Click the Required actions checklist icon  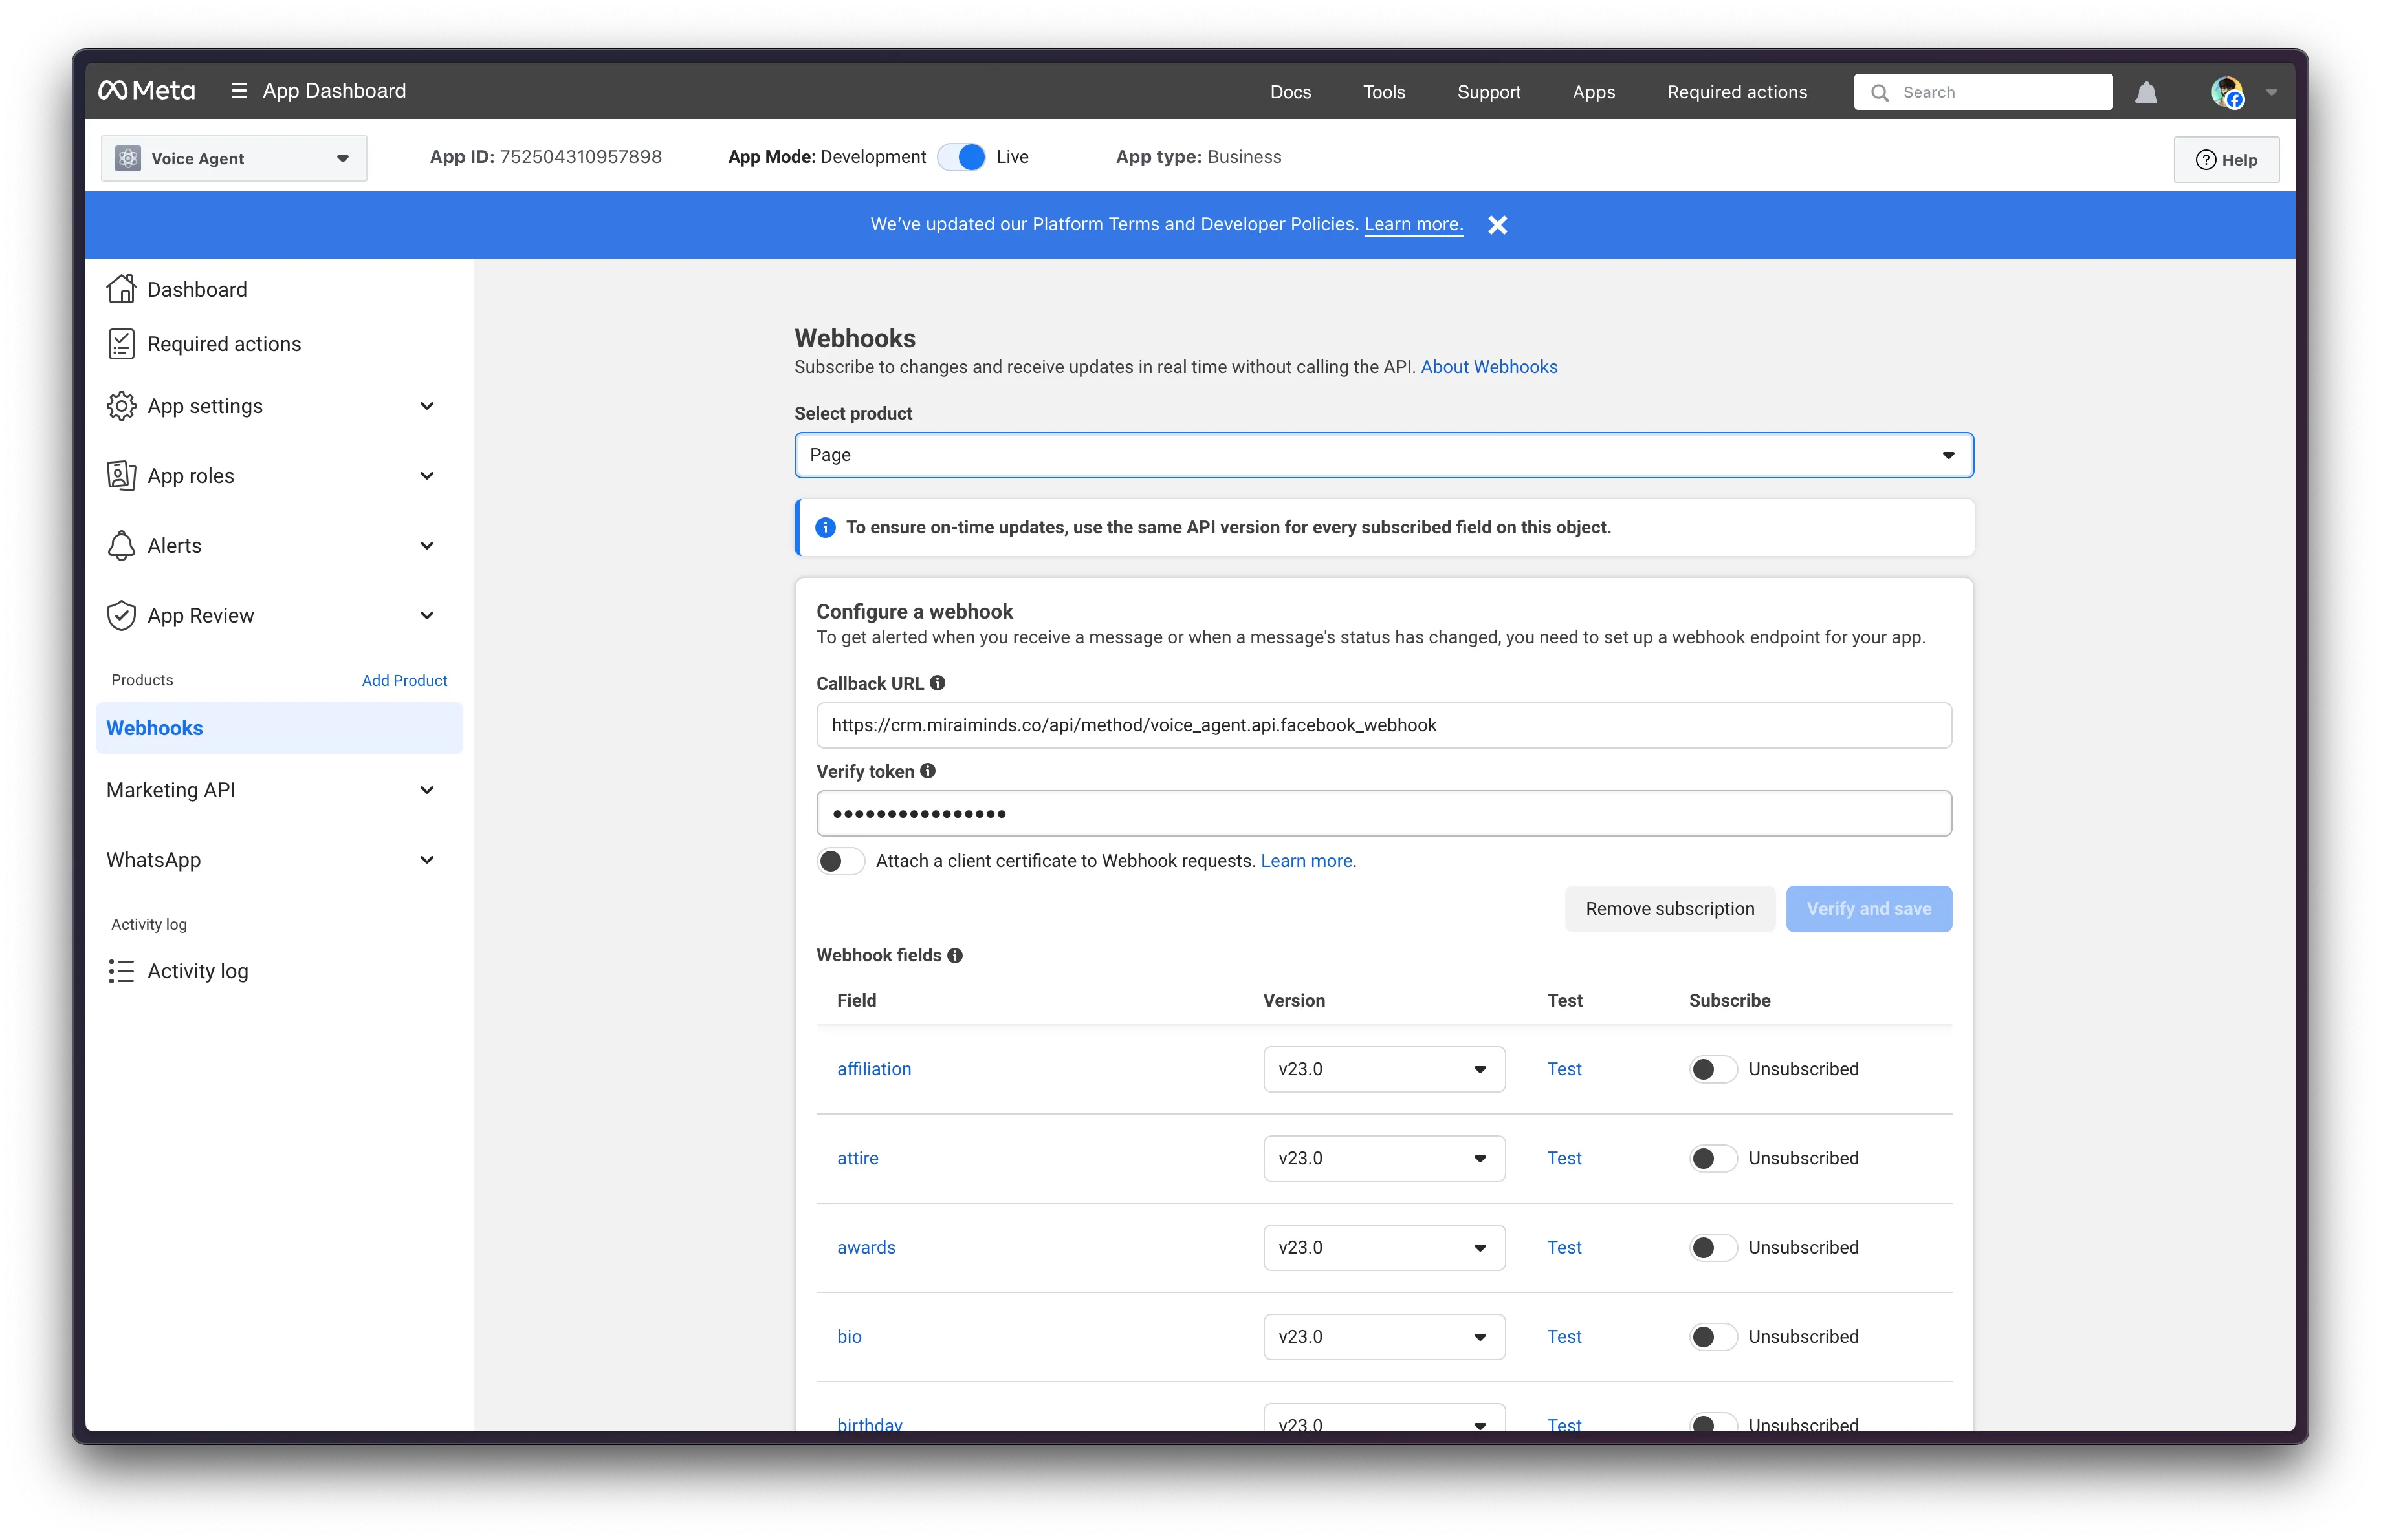121,344
